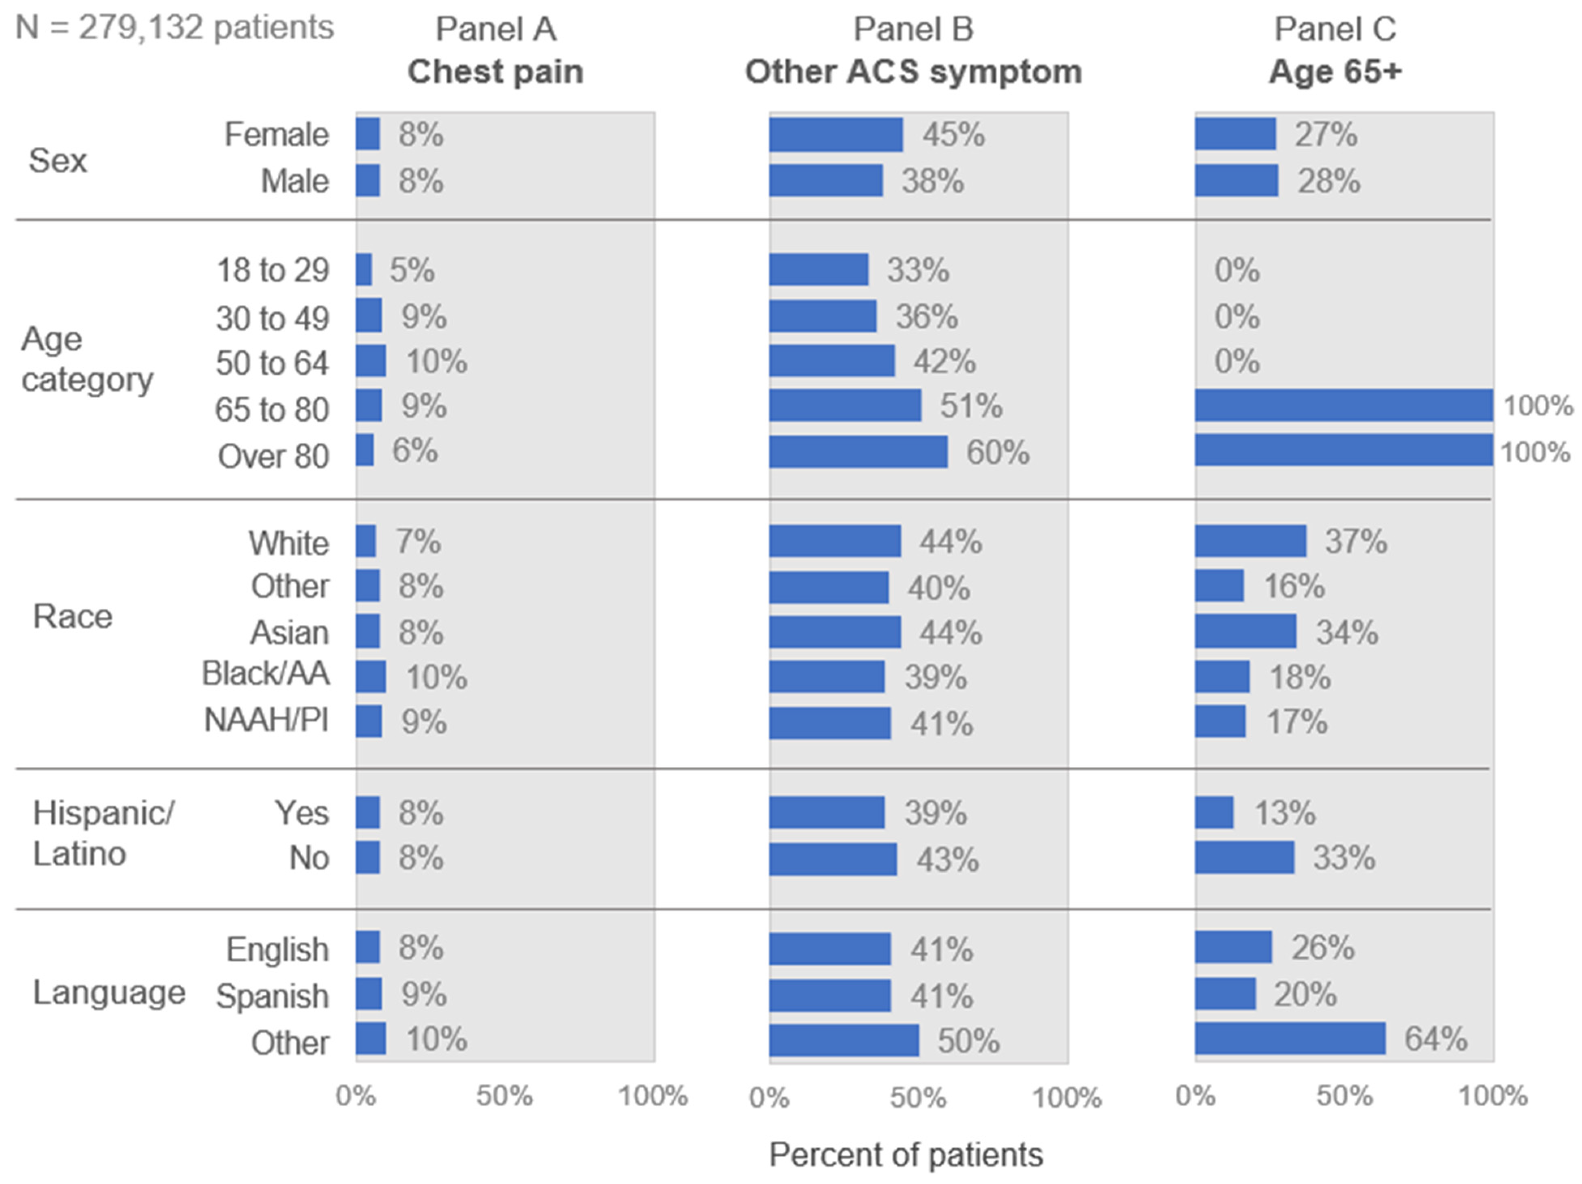Click the Hispanic/Latino group label
This screenshot has height=1184, width=1582.
click(103, 834)
